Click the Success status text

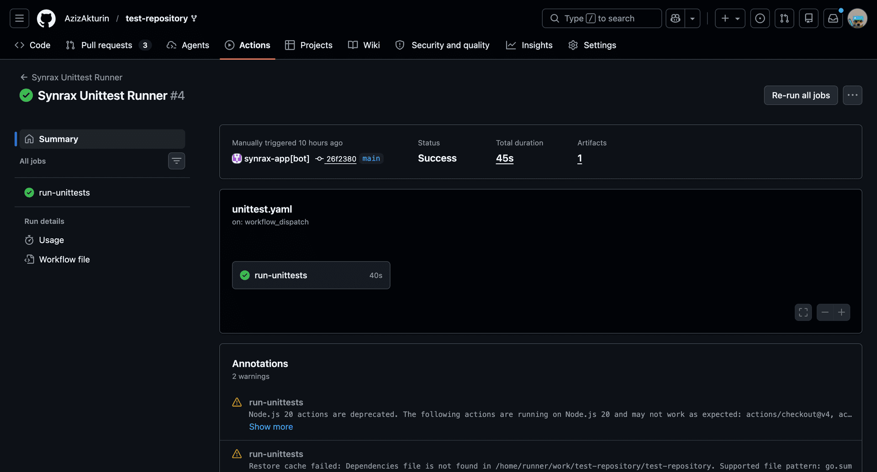click(x=437, y=158)
